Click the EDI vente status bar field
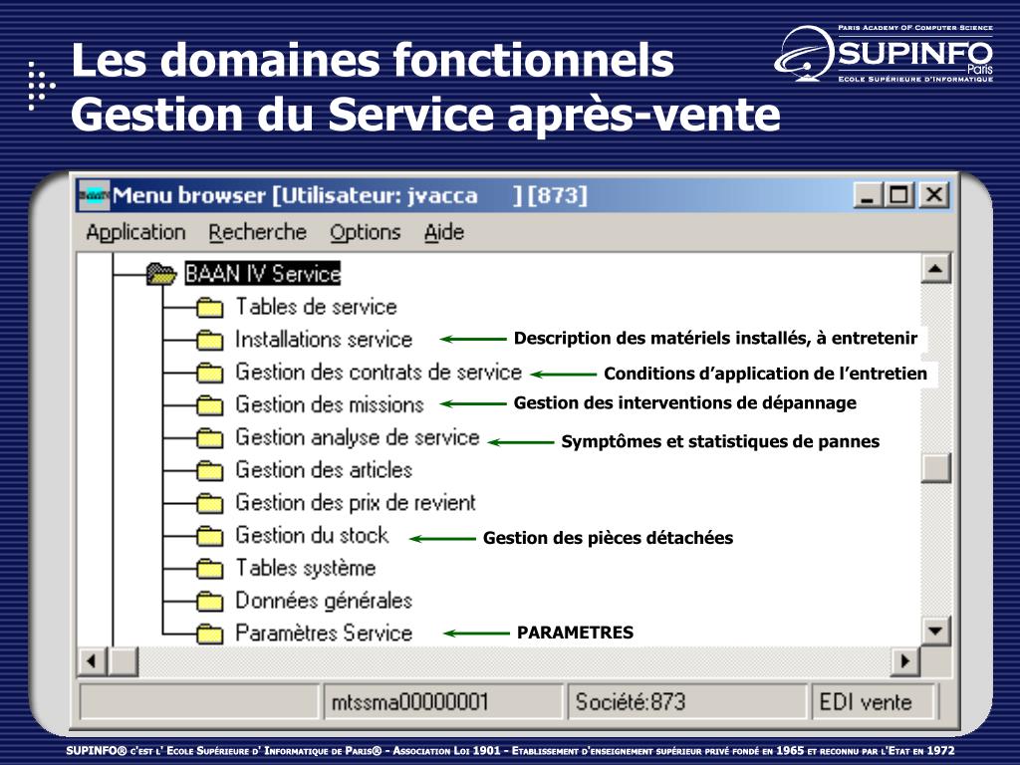Viewport: 1020px width, 765px height. 873,702
